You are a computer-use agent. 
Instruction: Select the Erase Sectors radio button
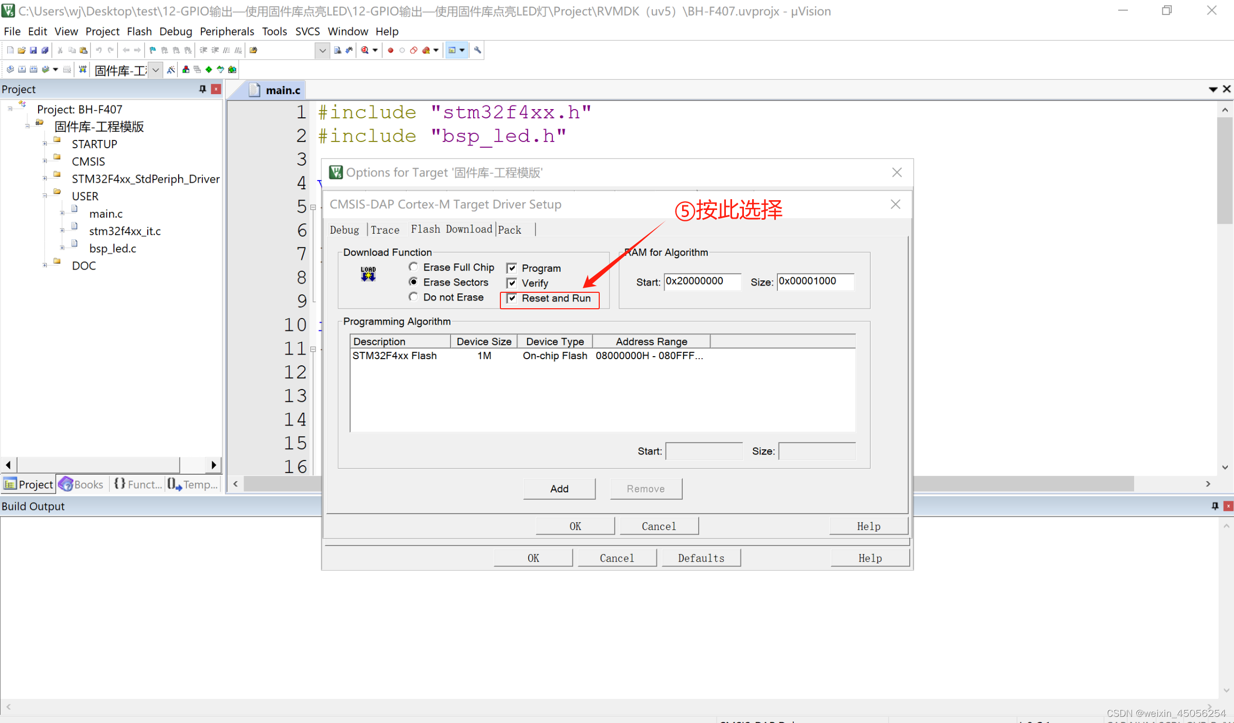[413, 282]
